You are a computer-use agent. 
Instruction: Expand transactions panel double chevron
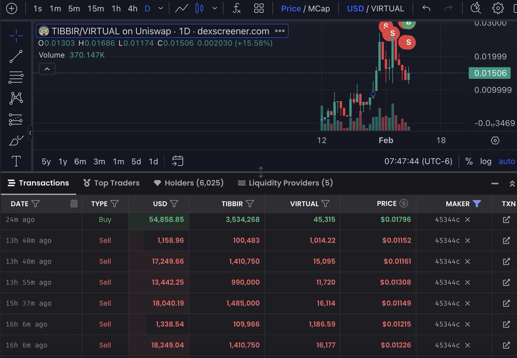512,183
